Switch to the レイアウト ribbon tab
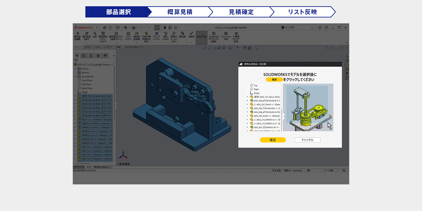This screenshot has width=422, height=211. point(87,47)
